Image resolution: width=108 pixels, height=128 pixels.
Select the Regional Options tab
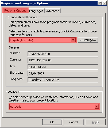[15, 10]
